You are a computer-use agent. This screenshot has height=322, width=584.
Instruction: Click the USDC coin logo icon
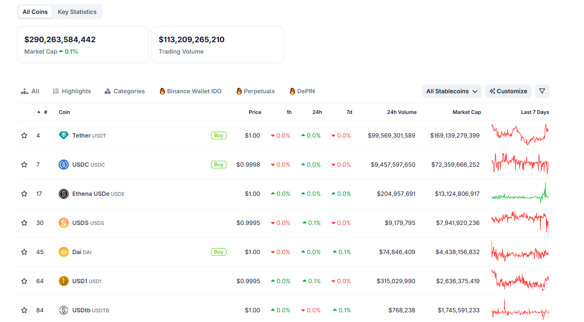click(63, 165)
